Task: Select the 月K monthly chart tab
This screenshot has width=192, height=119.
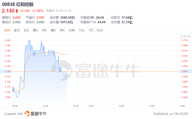Action: pyautogui.click(x=44, y=30)
